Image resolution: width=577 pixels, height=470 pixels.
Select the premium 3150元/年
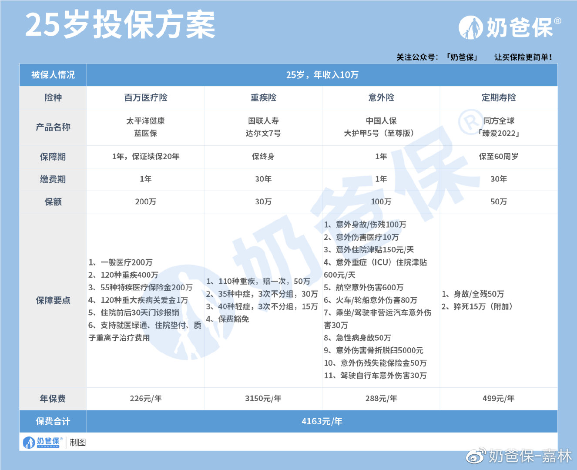tap(263, 399)
